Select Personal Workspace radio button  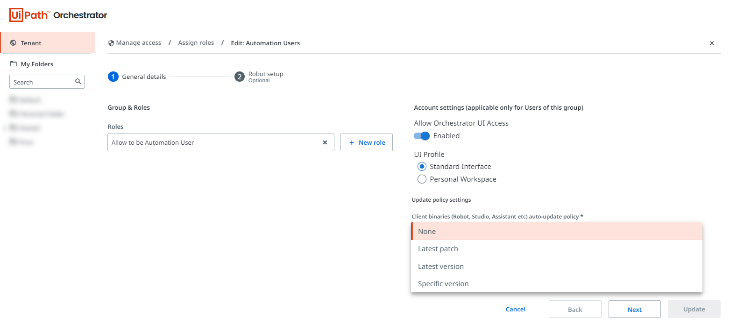(x=422, y=179)
